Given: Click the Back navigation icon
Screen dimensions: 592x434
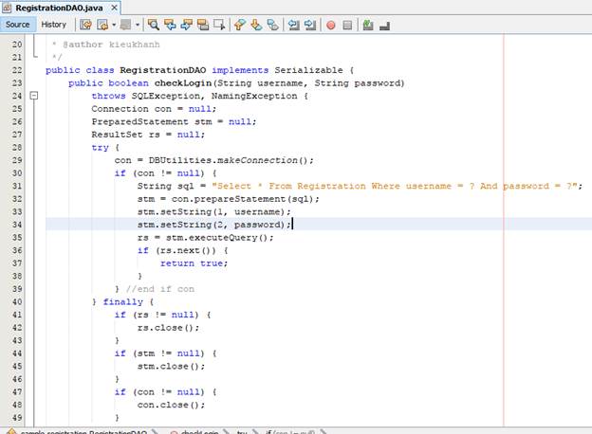Looking at the screenshot, I should [x=102, y=25].
